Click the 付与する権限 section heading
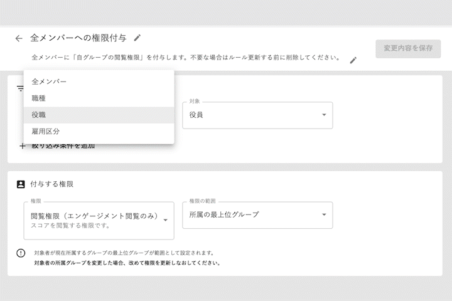Image resolution: width=452 pixels, height=301 pixels. [x=51, y=184]
